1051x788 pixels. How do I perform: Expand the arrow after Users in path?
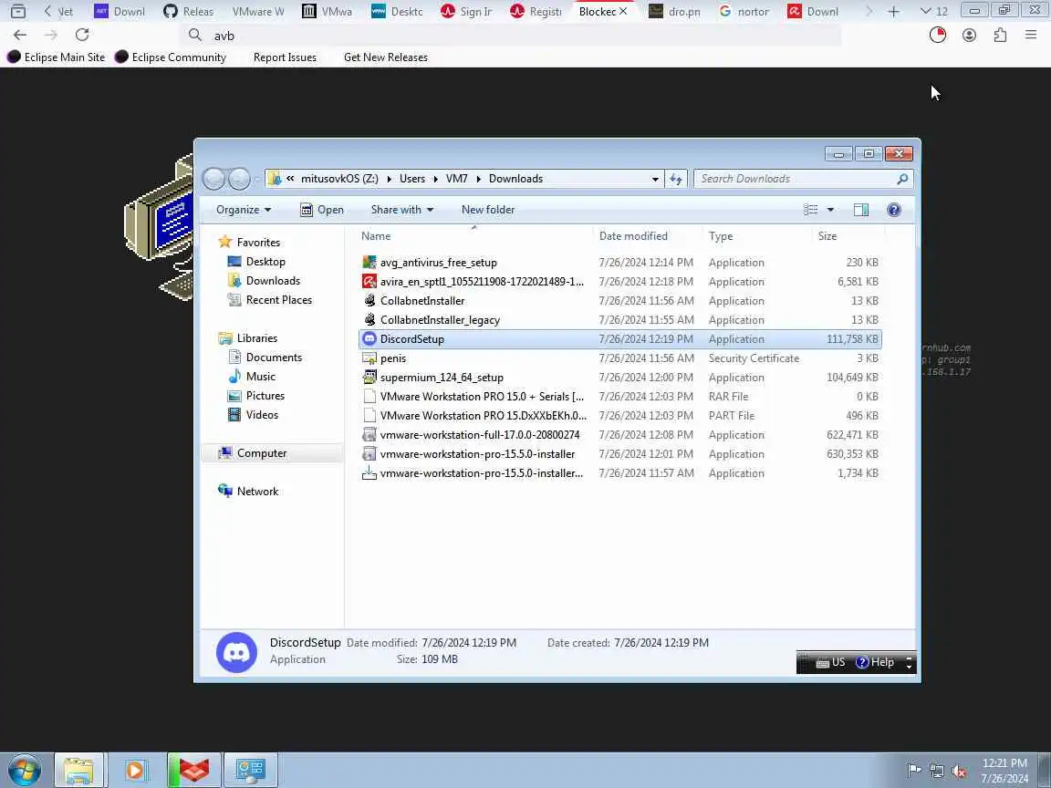[436, 179]
